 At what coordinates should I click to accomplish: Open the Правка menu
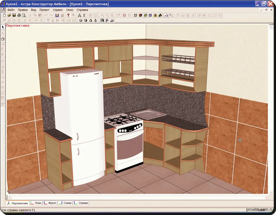point(23,10)
